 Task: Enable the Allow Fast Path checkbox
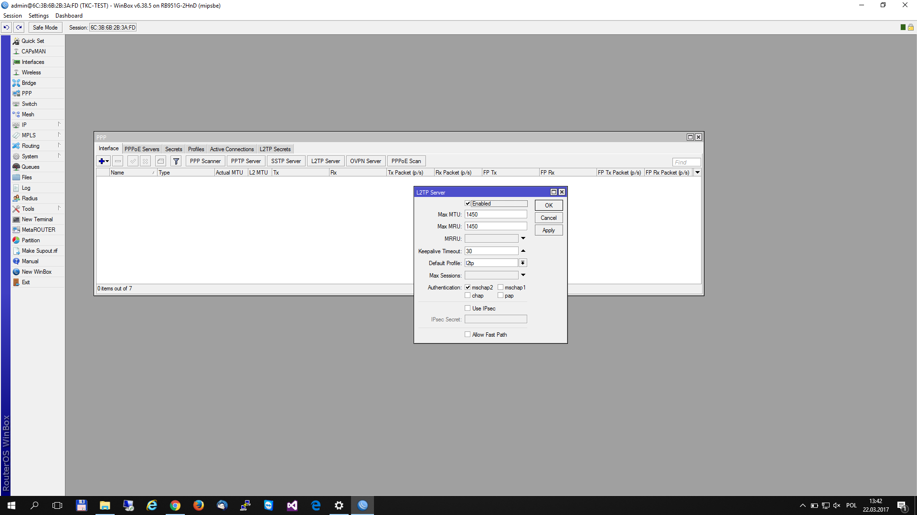pyautogui.click(x=468, y=335)
